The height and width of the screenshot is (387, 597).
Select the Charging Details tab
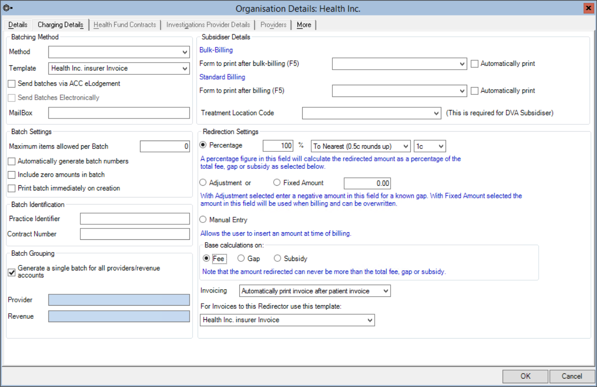coord(61,24)
